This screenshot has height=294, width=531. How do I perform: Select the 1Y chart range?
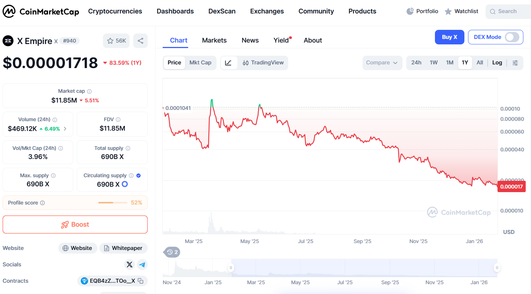tap(465, 63)
